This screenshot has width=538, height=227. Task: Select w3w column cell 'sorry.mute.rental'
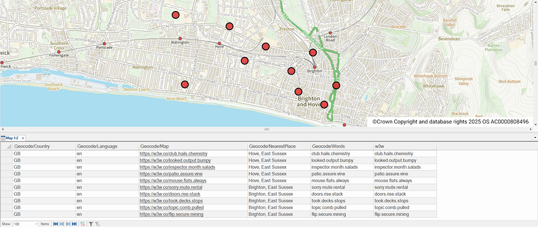[405, 187]
